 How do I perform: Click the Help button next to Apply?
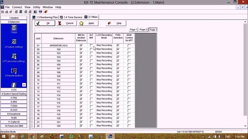coord(116,23)
